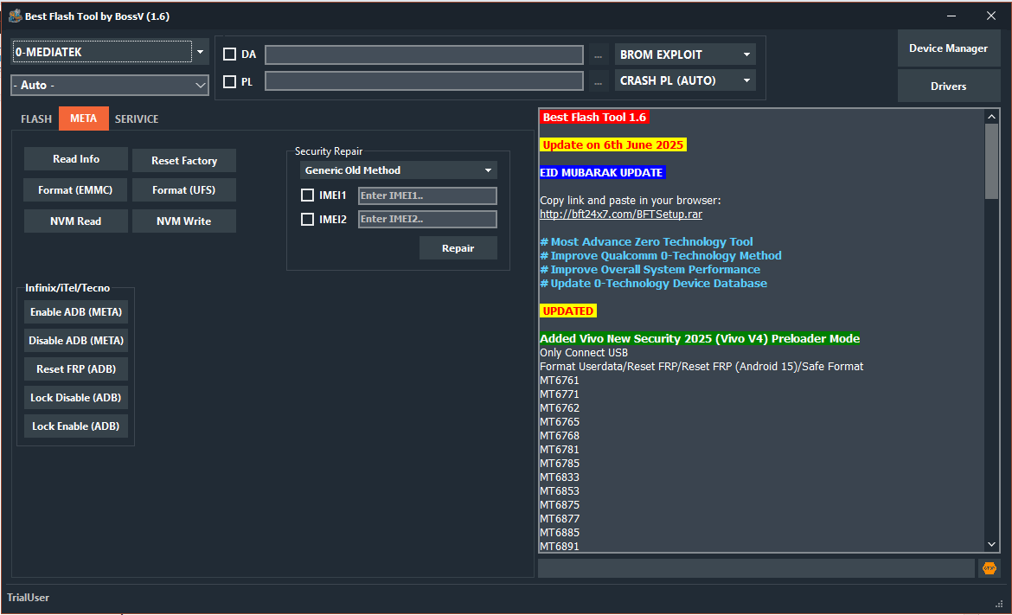Image resolution: width=1012 pixels, height=615 pixels.
Task: Switch to the SERIVICE tab
Action: tap(136, 119)
